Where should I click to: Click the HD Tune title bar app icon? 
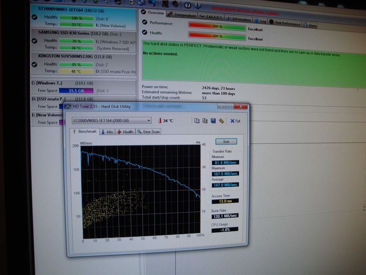pyautogui.click(x=68, y=106)
